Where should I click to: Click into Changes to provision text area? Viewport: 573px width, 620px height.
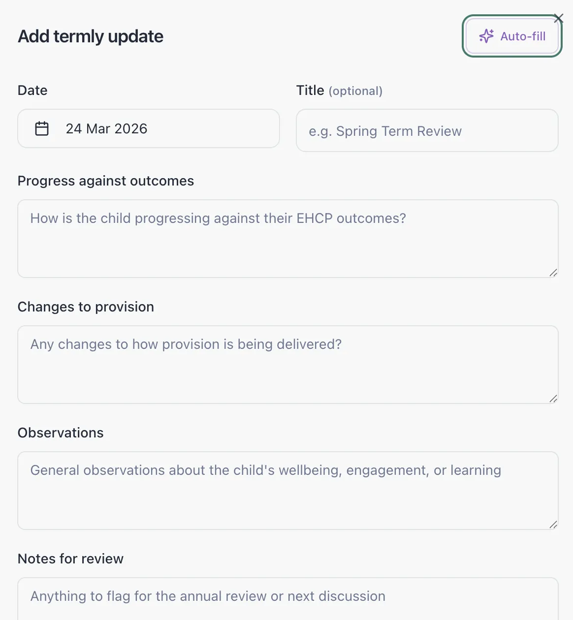coord(287,365)
